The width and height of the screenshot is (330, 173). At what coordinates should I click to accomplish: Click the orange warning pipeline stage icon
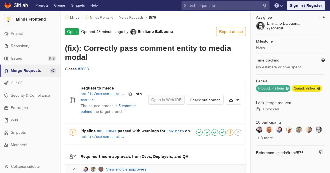pyautogui.click(x=230, y=133)
